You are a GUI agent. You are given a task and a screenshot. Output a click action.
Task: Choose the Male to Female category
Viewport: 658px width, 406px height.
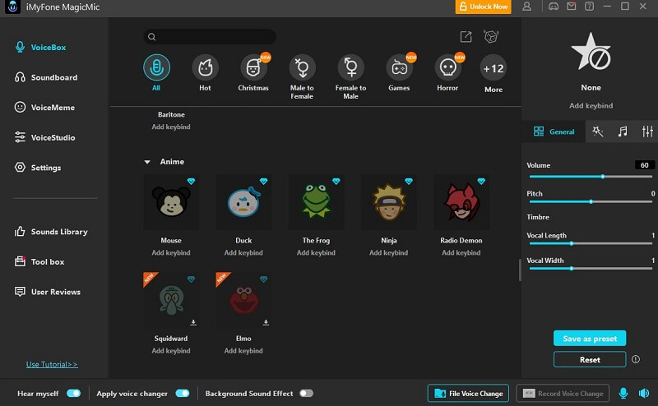(302, 67)
